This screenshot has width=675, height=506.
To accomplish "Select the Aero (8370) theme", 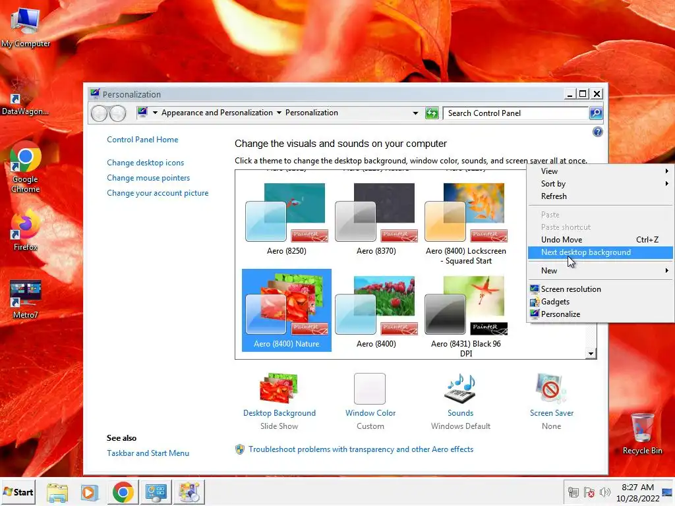I will 376,219.
